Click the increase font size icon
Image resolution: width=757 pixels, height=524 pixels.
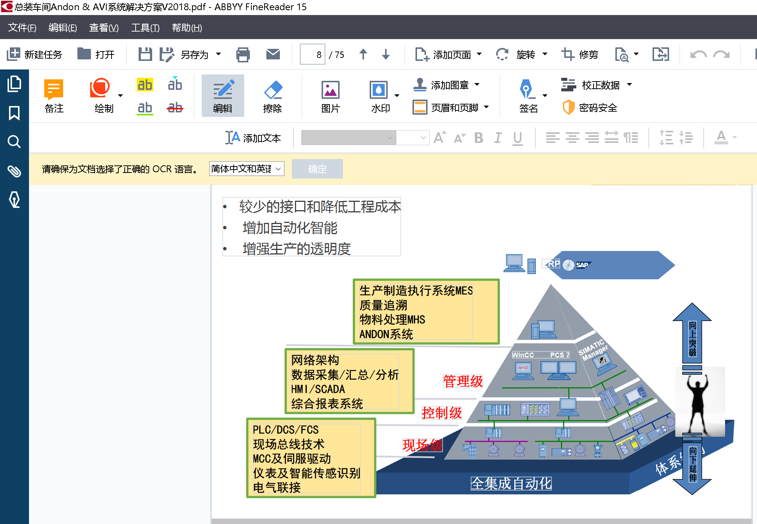click(x=440, y=138)
